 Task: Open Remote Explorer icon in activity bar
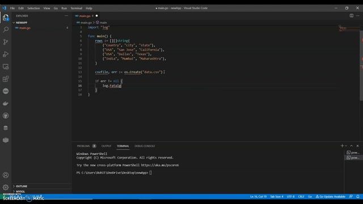click(6, 67)
